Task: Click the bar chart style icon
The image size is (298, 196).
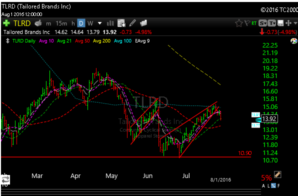Action: [x=110, y=23]
